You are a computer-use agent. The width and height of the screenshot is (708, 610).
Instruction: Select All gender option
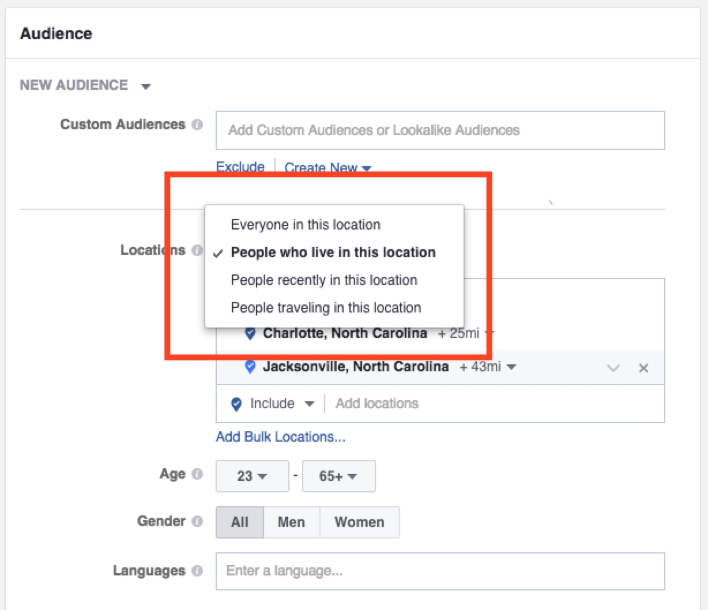(x=239, y=522)
